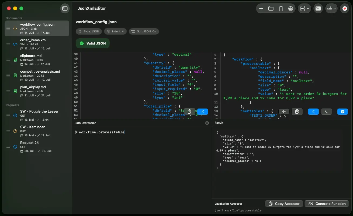This screenshot has height=216, width=353.
Task: Create a new document with the plus icon
Action: click(x=261, y=8)
